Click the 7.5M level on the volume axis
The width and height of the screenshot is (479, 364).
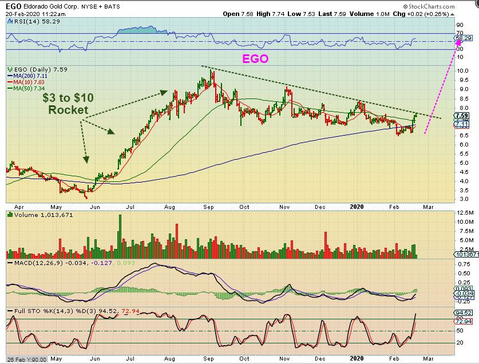466,231
